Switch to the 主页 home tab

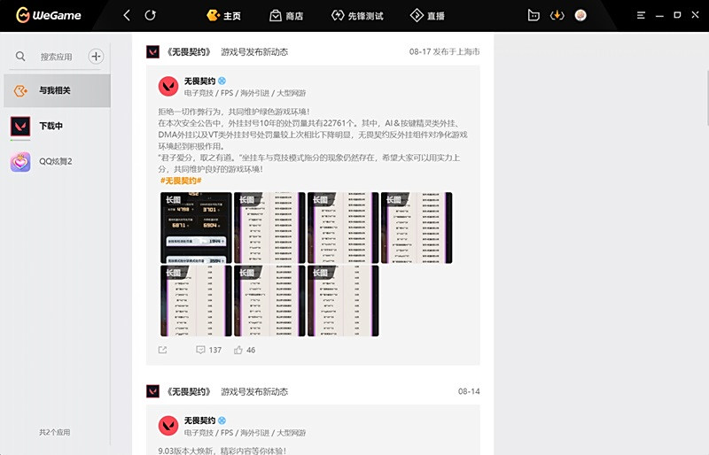pos(223,16)
